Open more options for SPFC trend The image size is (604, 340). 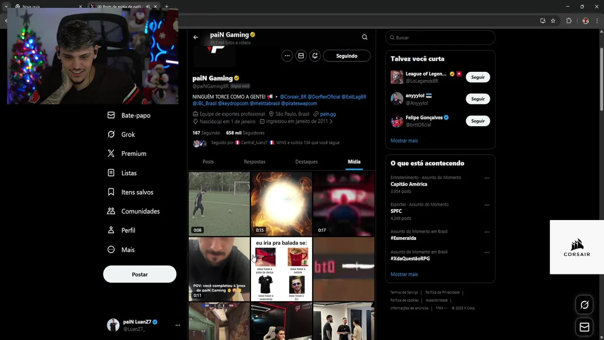click(487, 205)
